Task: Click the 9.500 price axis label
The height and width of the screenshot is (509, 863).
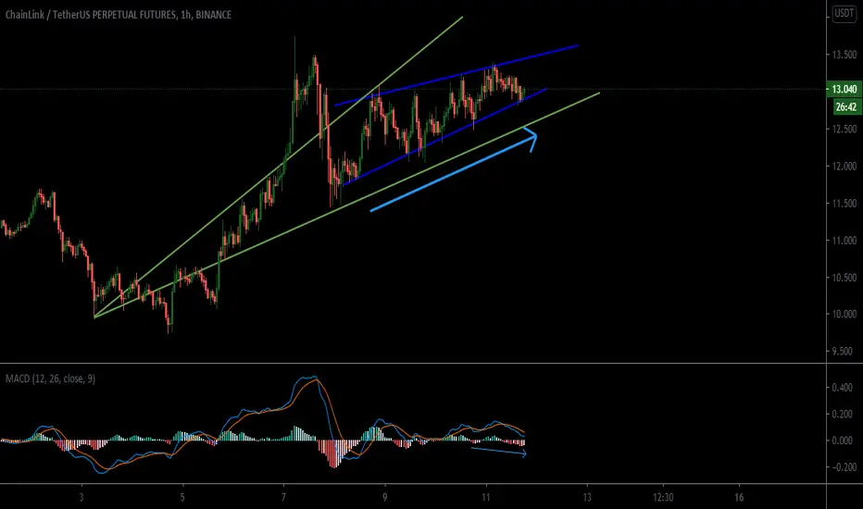Action: click(844, 351)
